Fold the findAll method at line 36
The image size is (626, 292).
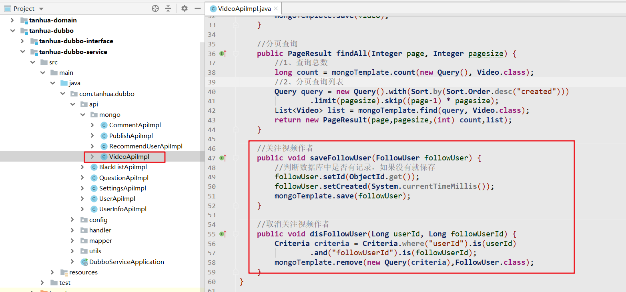tap(236, 53)
